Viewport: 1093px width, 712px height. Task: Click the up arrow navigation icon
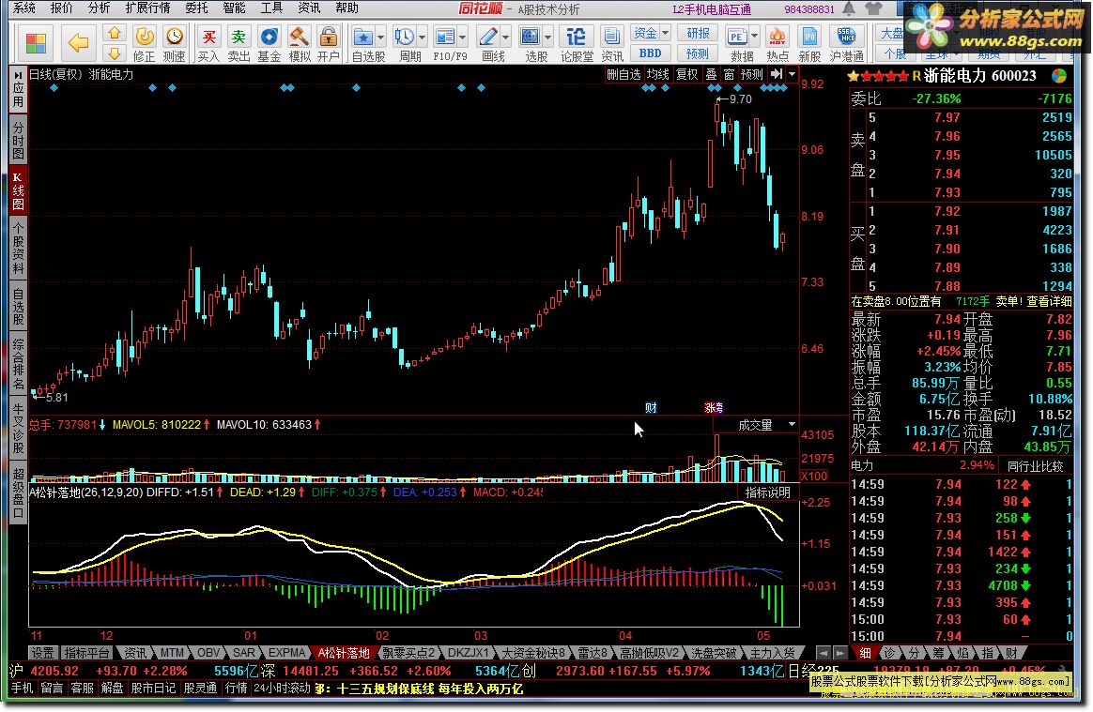[115, 33]
